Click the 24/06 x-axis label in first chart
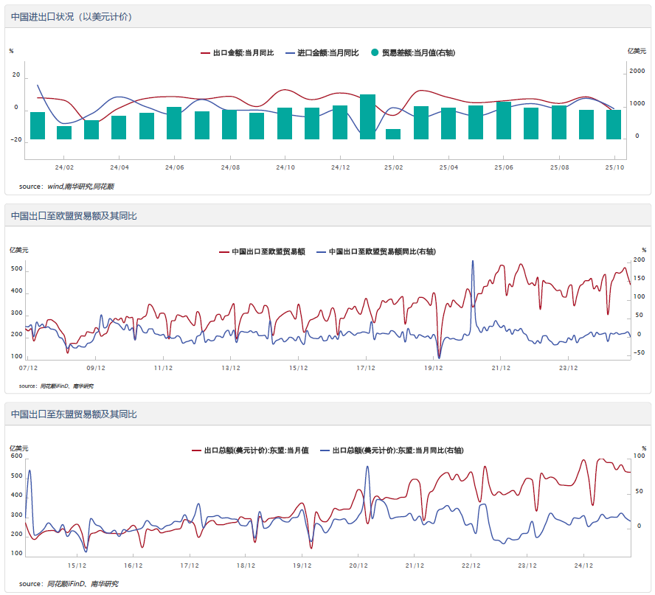 174,168
